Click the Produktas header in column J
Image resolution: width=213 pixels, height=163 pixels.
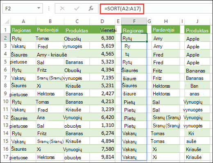coord(197,29)
